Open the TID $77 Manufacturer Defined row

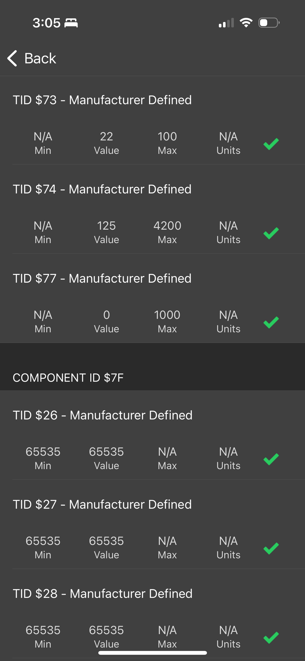pyautogui.click(x=102, y=278)
